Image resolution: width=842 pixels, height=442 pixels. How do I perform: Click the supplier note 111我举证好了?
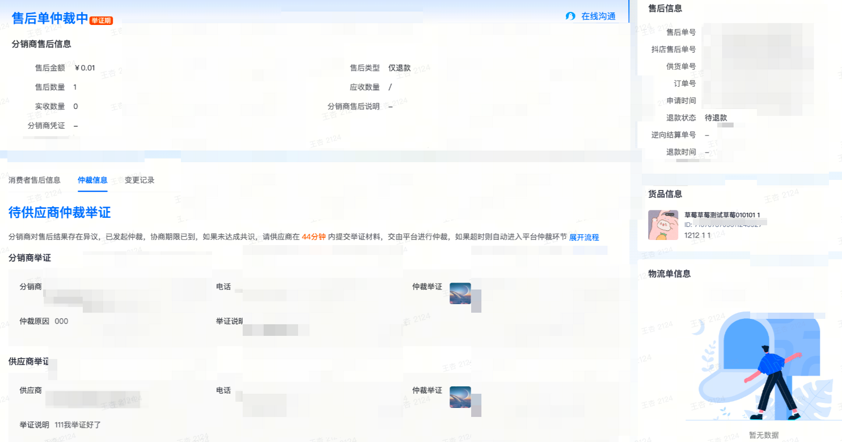78,425
